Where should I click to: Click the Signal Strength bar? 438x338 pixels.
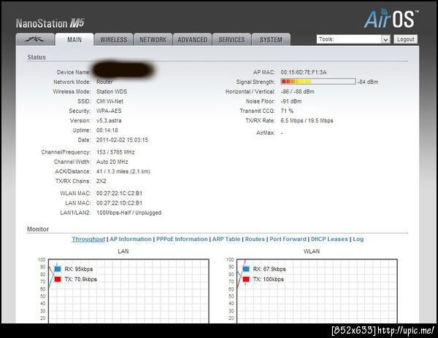(318, 82)
